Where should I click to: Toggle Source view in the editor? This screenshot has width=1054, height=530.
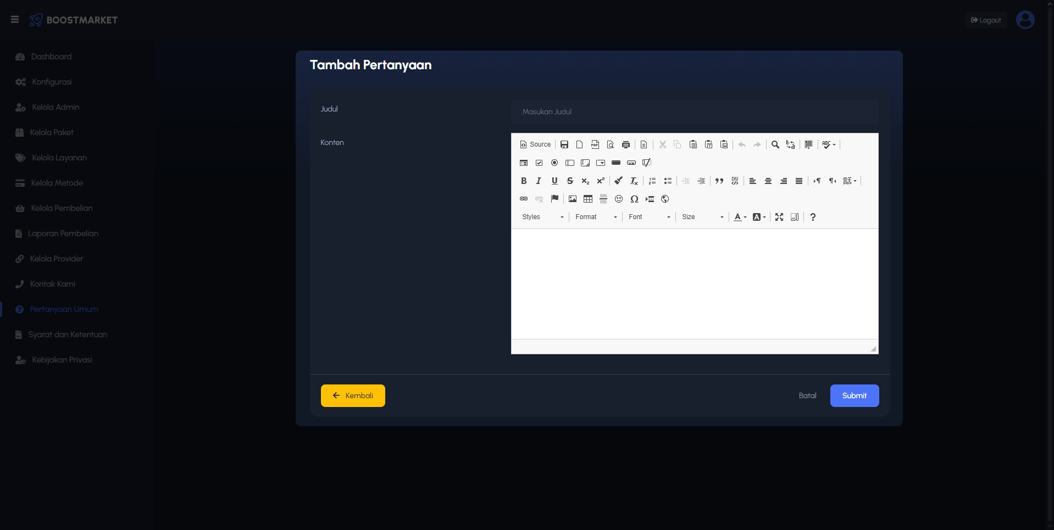pyautogui.click(x=535, y=144)
